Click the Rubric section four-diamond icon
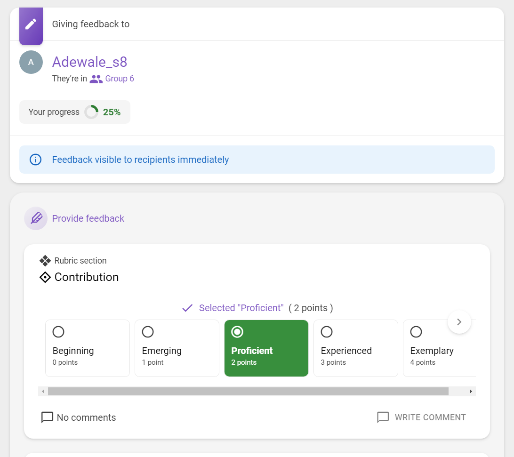Viewport: 514px width, 457px height. tap(45, 261)
